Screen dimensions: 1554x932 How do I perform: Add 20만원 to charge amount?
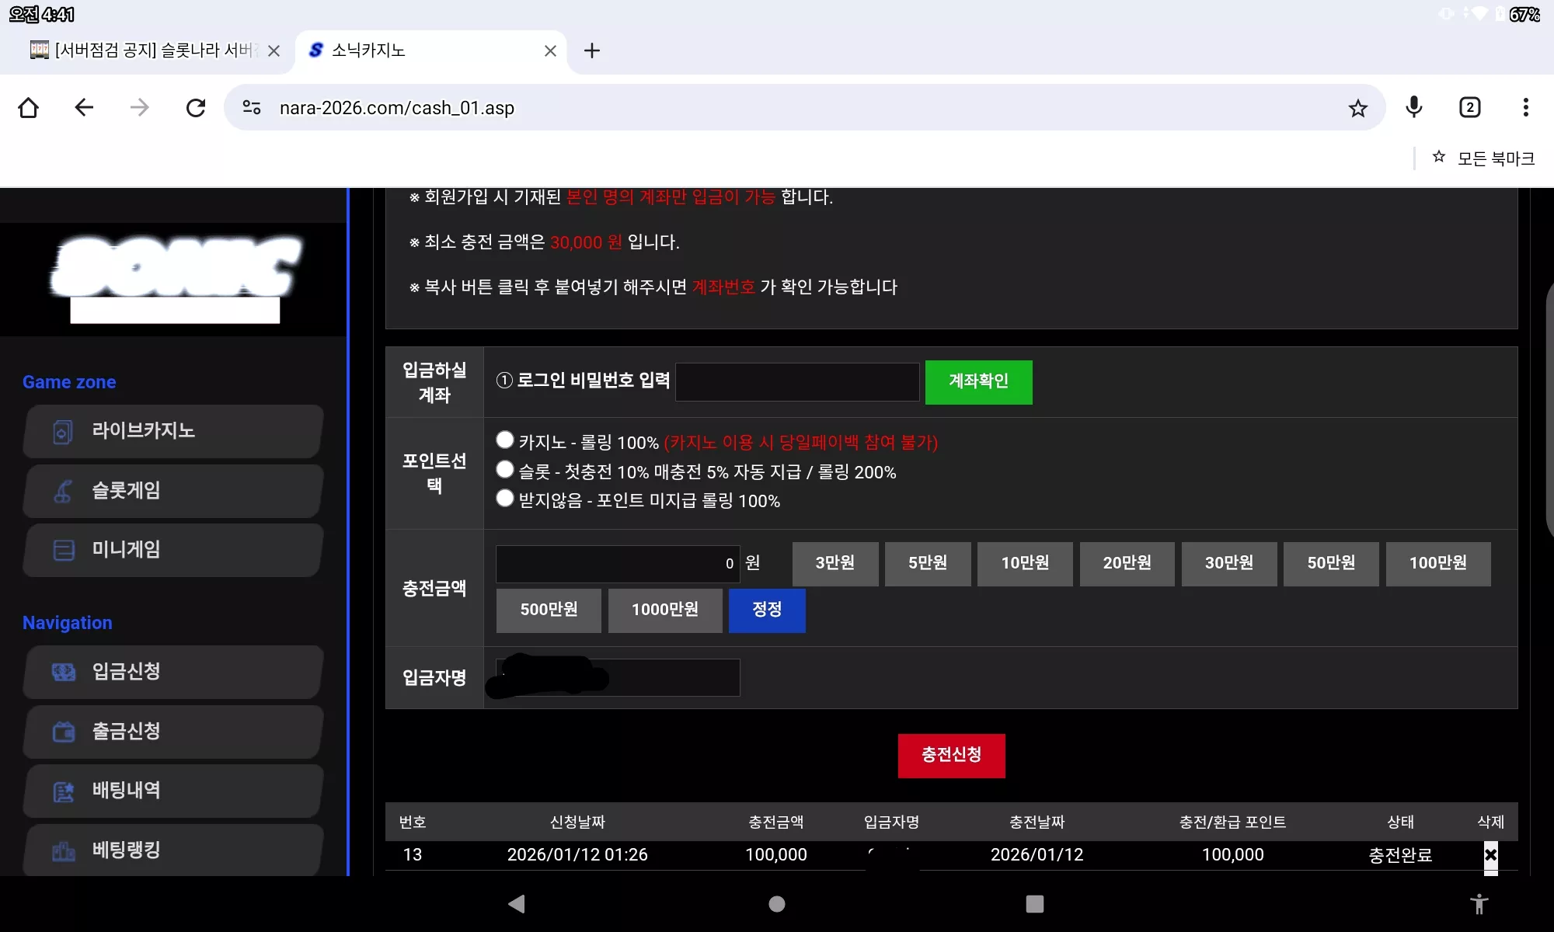(x=1127, y=563)
